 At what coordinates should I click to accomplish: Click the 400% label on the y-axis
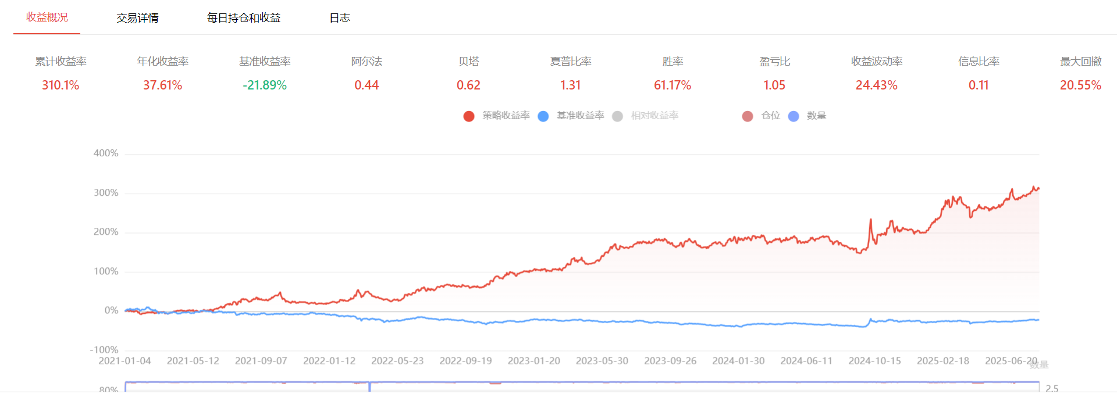(x=106, y=153)
